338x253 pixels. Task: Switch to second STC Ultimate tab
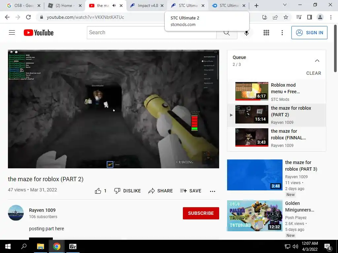tap(228, 6)
